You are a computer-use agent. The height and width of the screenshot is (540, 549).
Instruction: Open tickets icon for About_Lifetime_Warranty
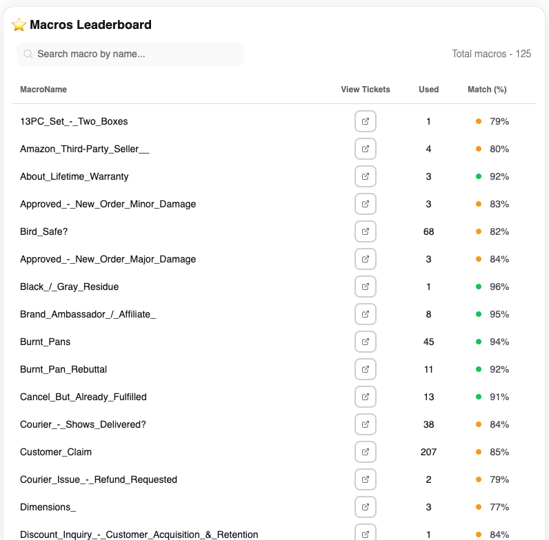pyautogui.click(x=366, y=176)
